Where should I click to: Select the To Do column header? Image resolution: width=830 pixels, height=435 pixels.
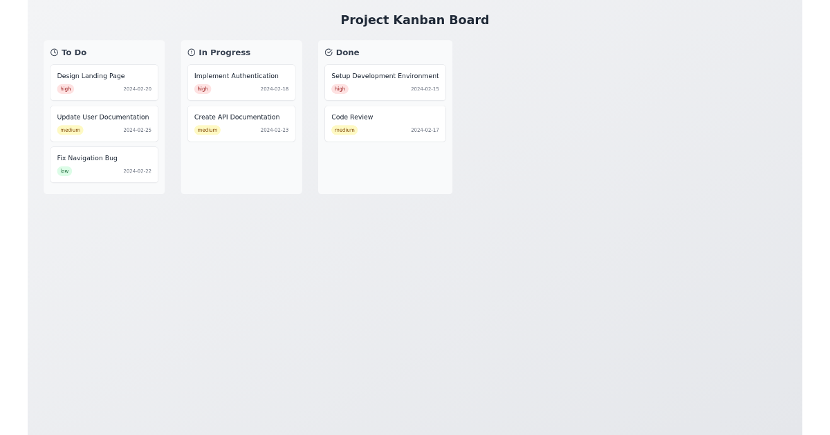[x=74, y=52]
